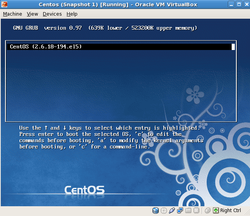Open the Help menu
Viewport: 250px width, 216px height.
pos(72,14)
